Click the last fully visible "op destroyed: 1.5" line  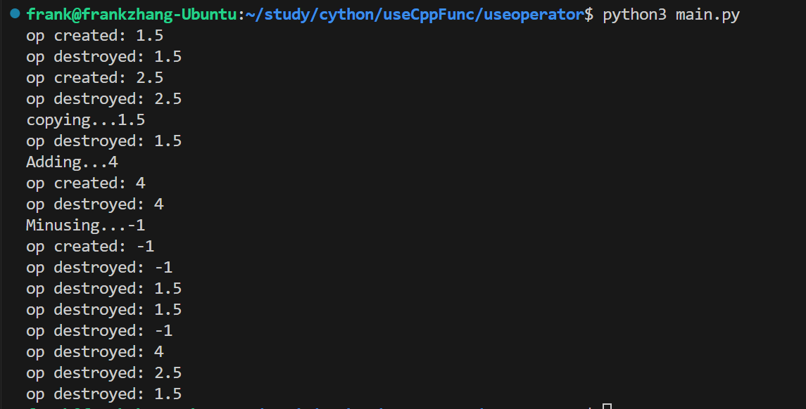(x=103, y=394)
